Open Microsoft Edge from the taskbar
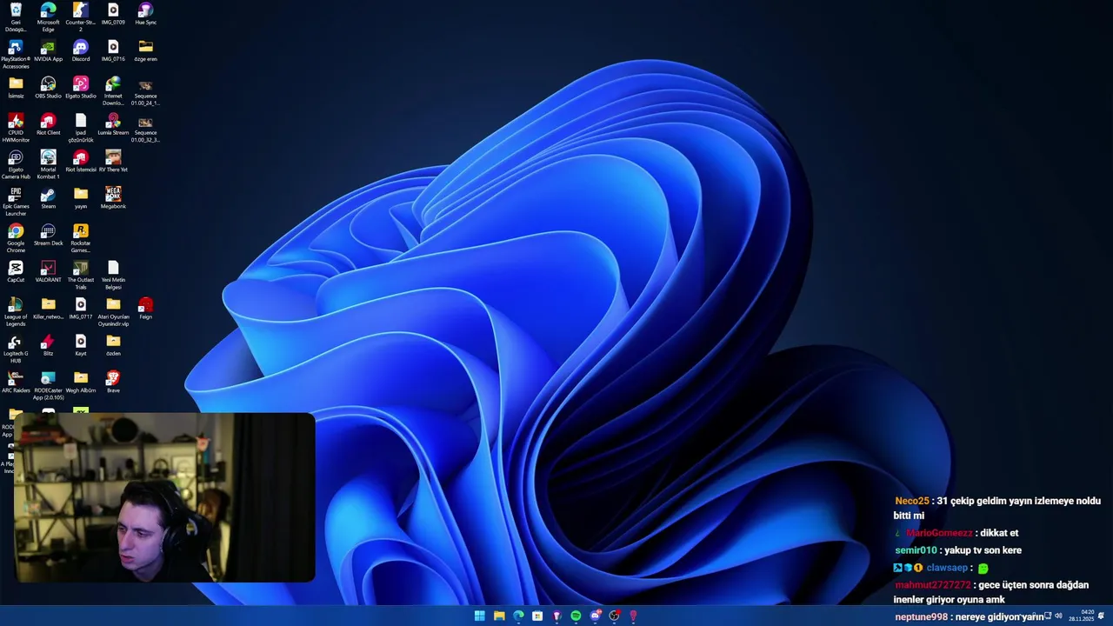The width and height of the screenshot is (1113, 626). (x=518, y=616)
